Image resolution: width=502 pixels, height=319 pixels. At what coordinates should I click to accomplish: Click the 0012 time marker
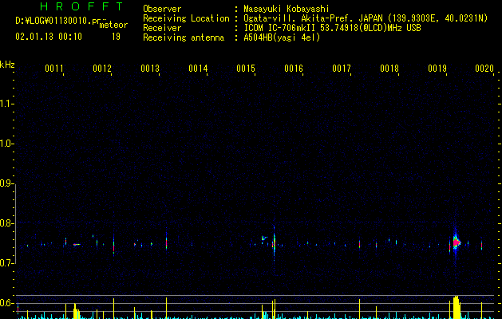(x=102, y=68)
